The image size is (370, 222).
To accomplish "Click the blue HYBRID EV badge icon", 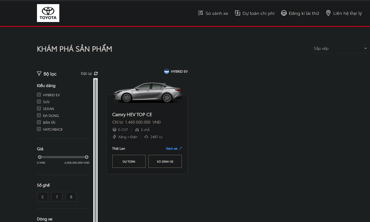I will (x=167, y=71).
